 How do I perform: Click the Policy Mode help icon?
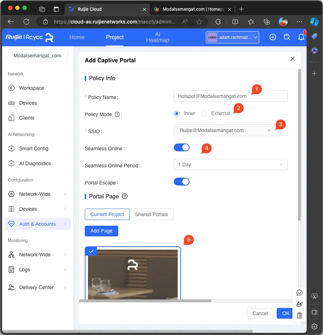(x=117, y=114)
